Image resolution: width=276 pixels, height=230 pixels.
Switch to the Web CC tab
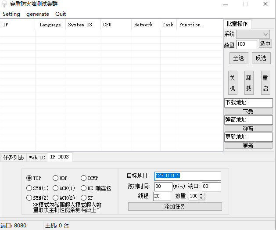pos(37,158)
